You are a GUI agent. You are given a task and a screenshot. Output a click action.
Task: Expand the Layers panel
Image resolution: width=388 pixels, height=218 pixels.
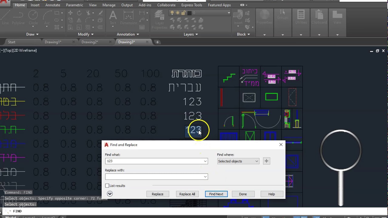[x=191, y=34]
